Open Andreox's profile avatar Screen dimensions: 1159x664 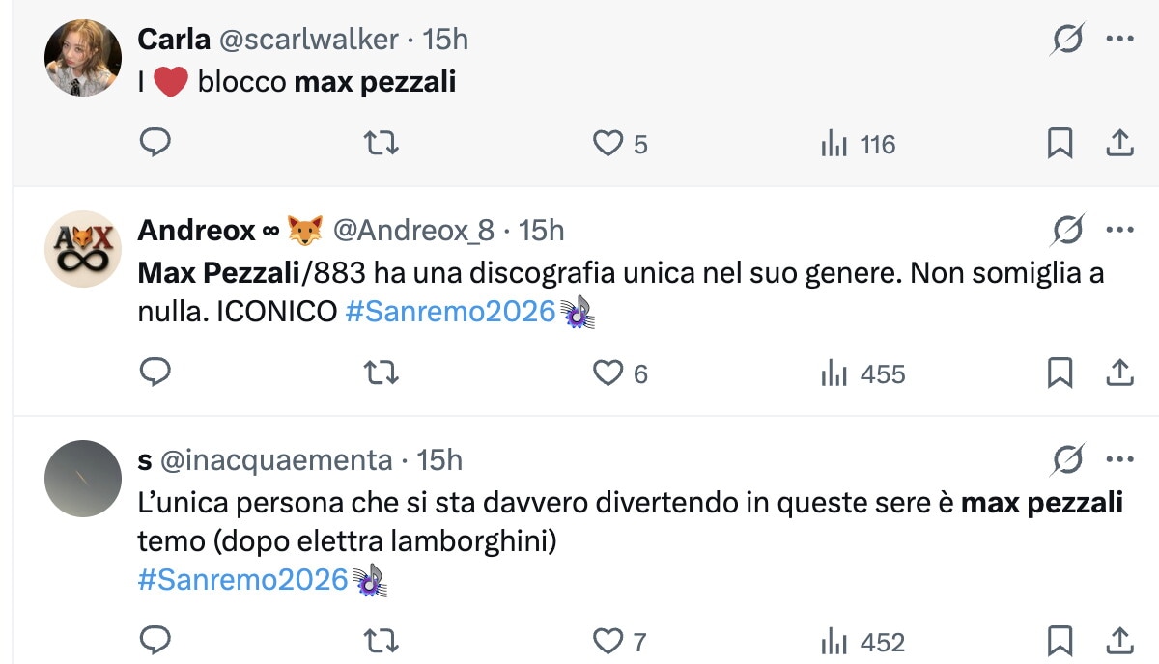pos(82,249)
